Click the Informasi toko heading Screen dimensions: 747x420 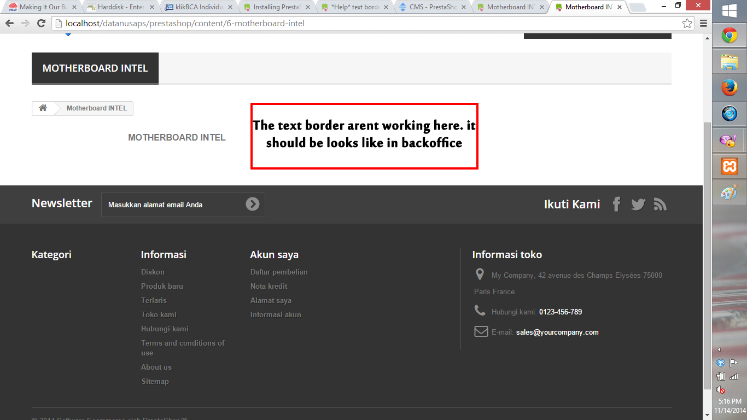(507, 254)
